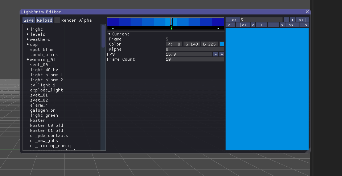This screenshot has height=176, width=342.
Task: Expand the cop folder
Action: [28, 44]
